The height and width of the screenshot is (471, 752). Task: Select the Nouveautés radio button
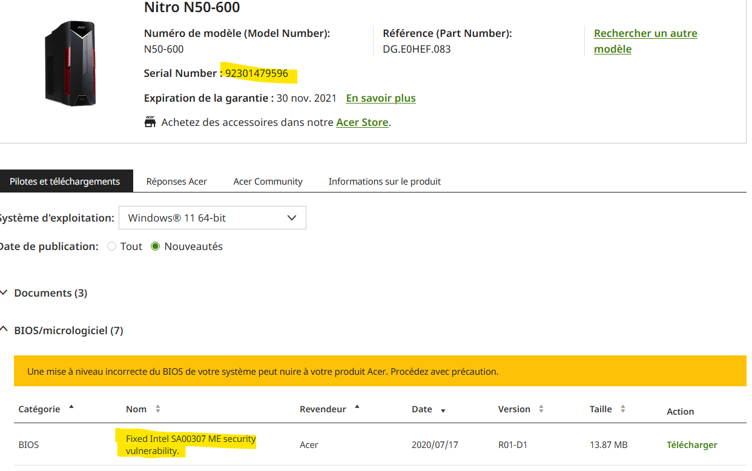[x=156, y=246]
